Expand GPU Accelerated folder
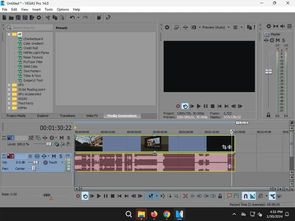This screenshot has height=221, width=295. (x=9, y=94)
